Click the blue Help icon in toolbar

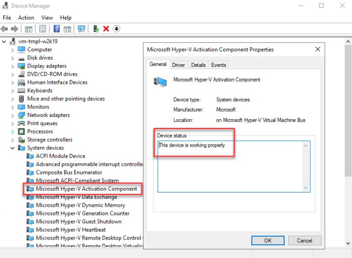tap(56, 29)
